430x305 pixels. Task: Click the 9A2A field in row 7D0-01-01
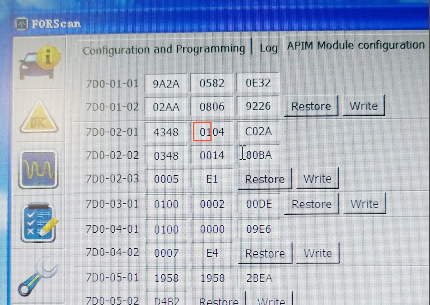pyautogui.click(x=166, y=84)
